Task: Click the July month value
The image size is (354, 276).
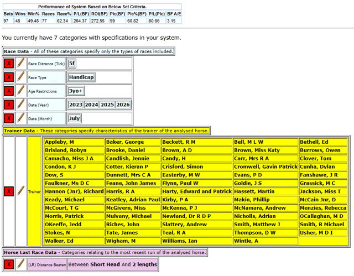Action: (74, 118)
